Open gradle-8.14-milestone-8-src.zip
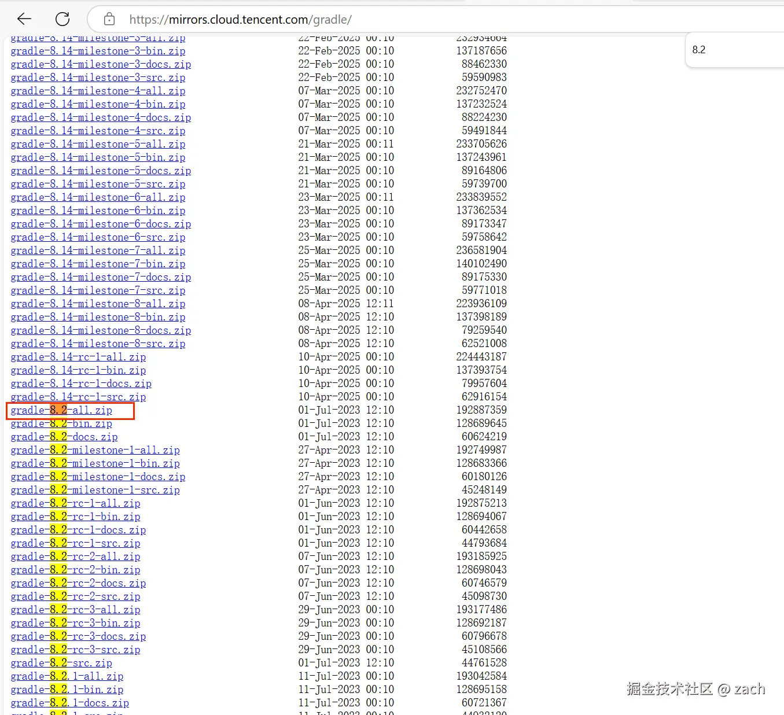 [x=98, y=344]
